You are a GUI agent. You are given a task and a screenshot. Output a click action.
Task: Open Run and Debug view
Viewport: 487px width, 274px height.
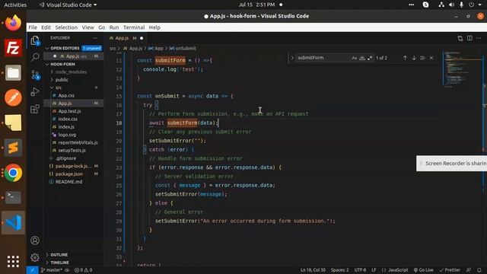[35, 91]
